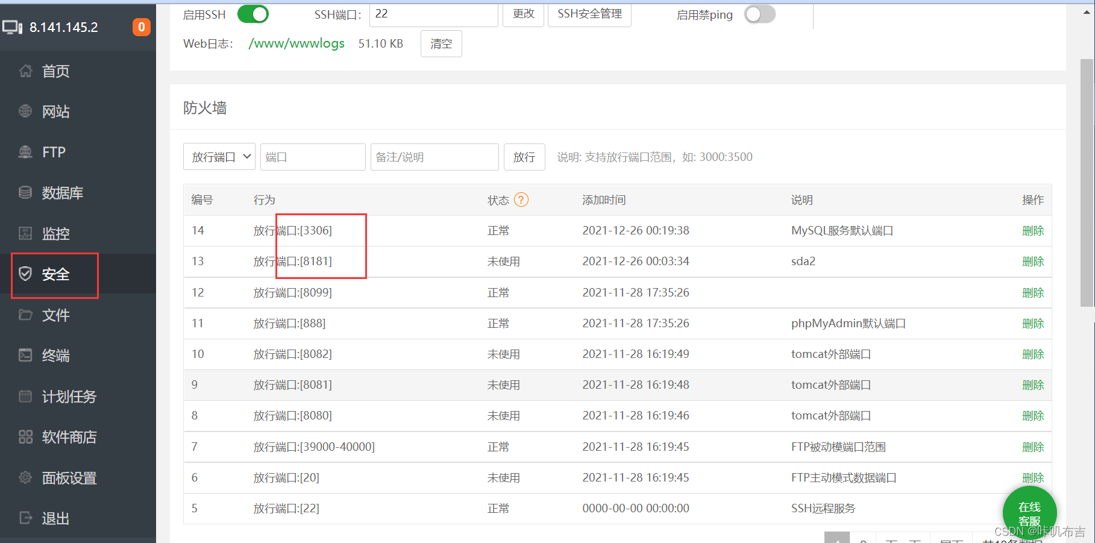Open 计划任务 in the sidebar menu
This screenshot has height=543, width=1095.
[x=69, y=397]
